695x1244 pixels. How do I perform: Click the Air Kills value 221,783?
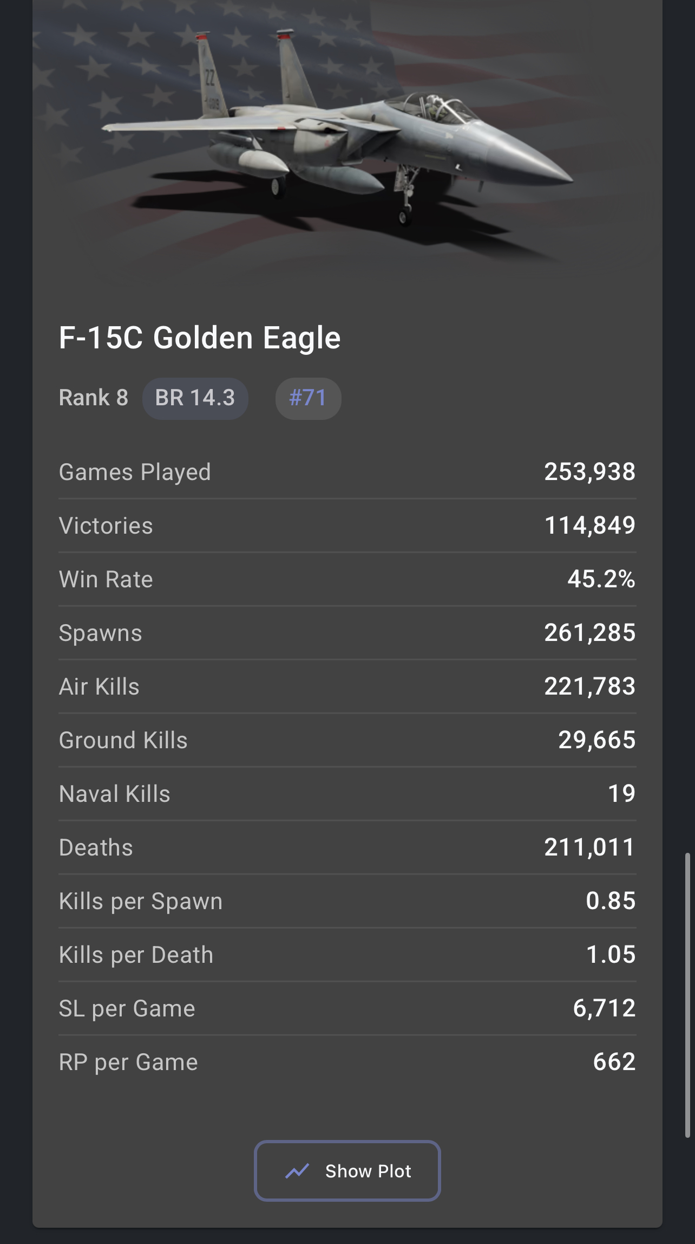tap(589, 686)
